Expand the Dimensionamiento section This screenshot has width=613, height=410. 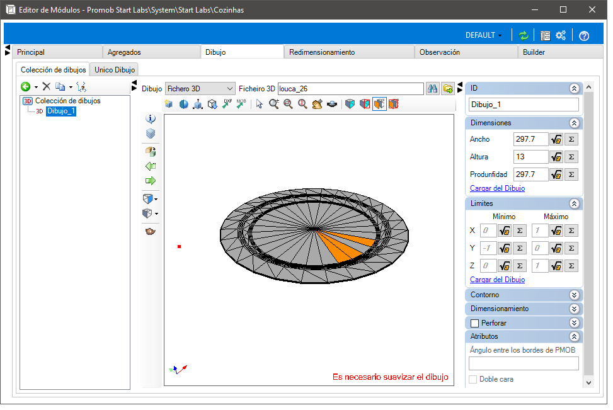[x=574, y=309]
